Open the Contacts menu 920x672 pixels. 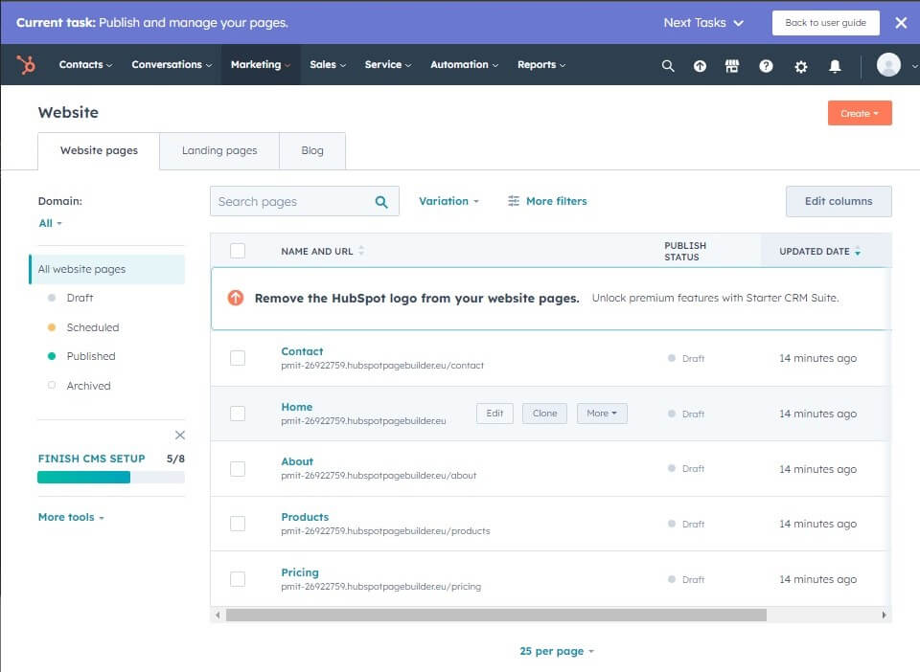(x=85, y=64)
